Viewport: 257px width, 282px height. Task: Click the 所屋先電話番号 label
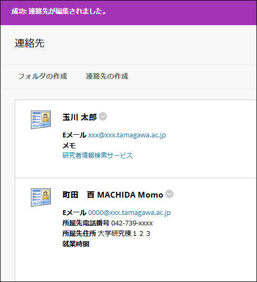[85, 223]
